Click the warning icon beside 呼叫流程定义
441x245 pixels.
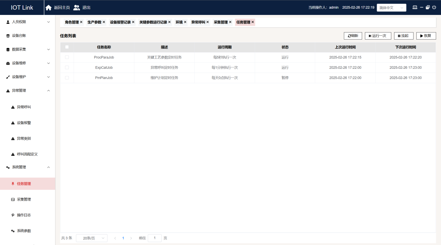(x=13, y=154)
